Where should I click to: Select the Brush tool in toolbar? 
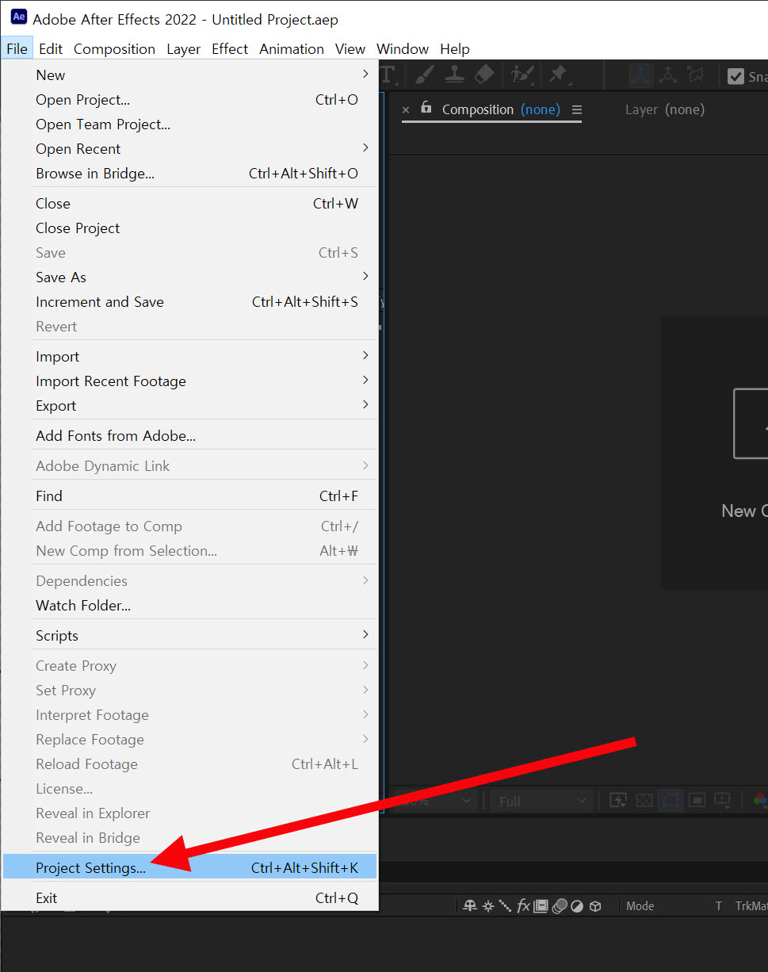[424, 75]
